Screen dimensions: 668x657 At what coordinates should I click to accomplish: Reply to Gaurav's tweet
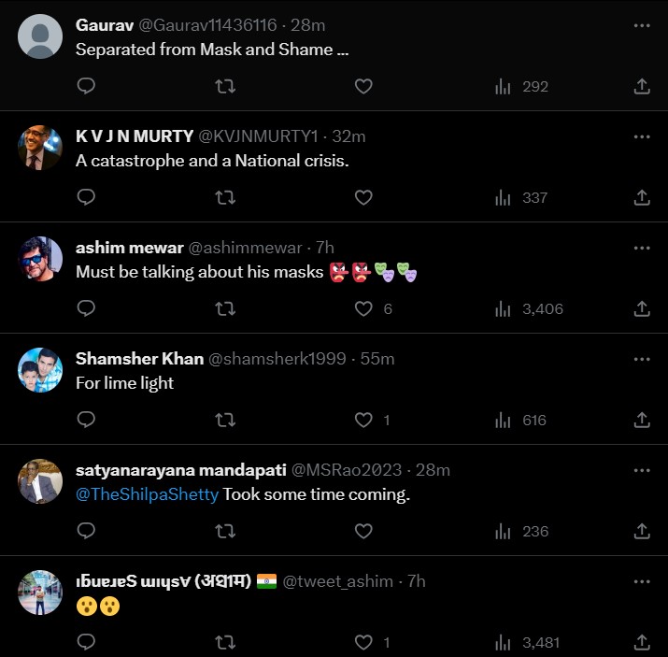click(x=86, y=87)
